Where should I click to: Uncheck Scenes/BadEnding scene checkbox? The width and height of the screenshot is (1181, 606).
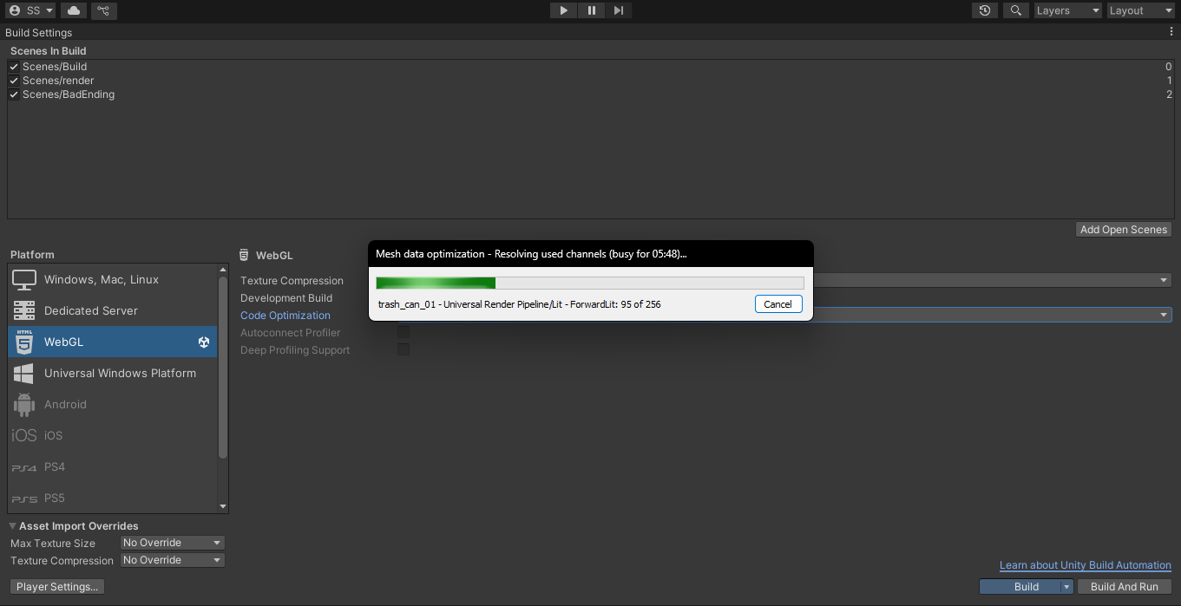[x=14, y=94]
